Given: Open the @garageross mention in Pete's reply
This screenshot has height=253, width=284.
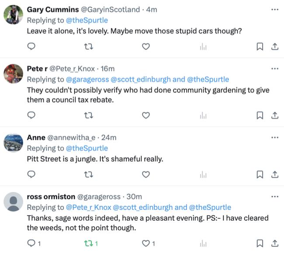Looking at the screenshot, I should coord(87,79).
